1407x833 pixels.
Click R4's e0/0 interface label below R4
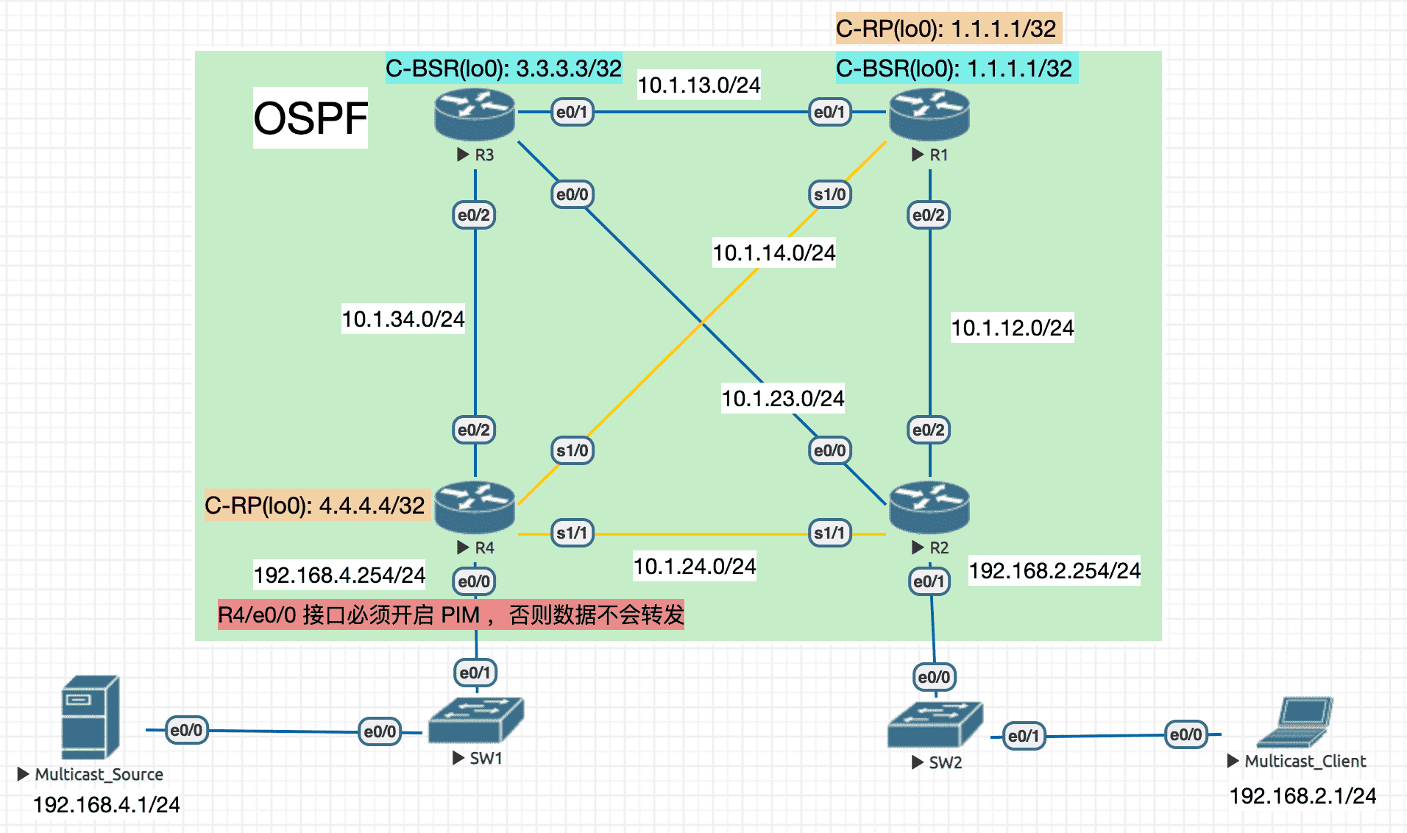pyautogui.click(x=473, y=581)
